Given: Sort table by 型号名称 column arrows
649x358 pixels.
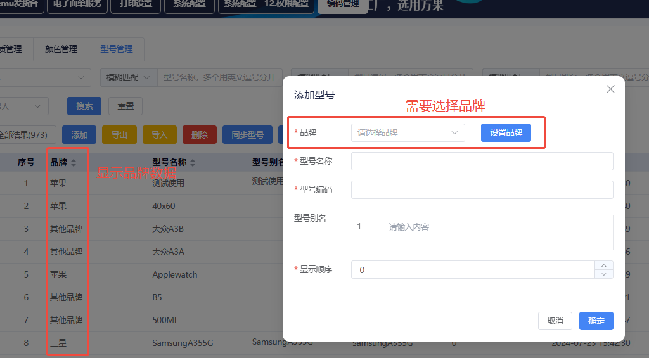Looking at the screenshot, I should click(193, 163).
